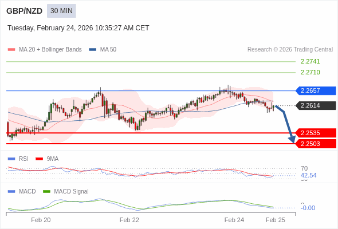Click the 2.2710 resistance level label
Viewport: 338px width, 229px height.
[x=310, y=72]
